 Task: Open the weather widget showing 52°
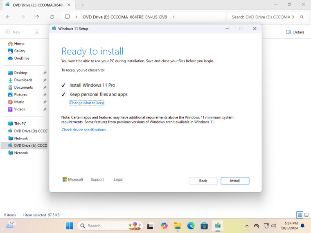pyautogui.click(x=10, y=225)
